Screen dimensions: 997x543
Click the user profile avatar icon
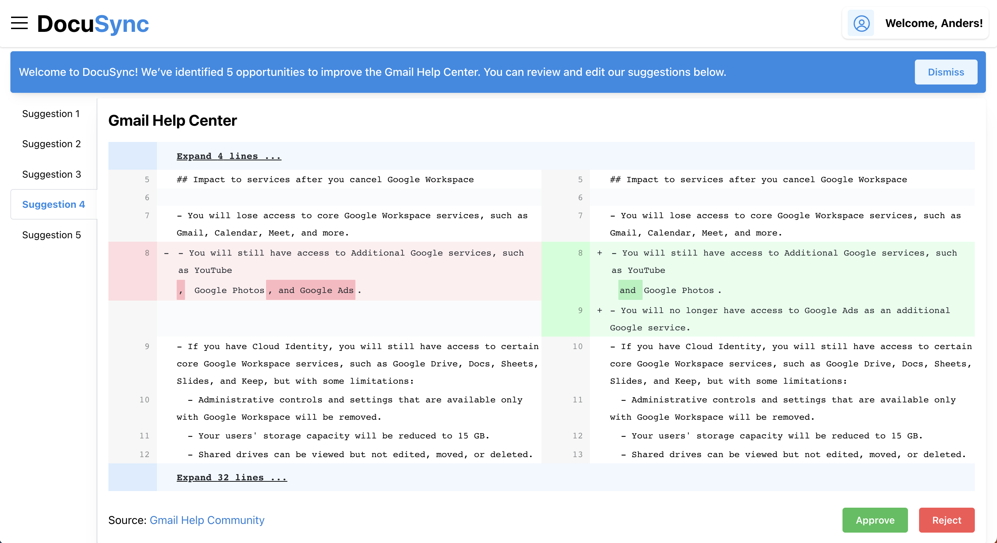861,23
